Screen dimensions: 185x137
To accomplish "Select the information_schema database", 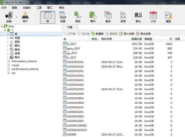I will pyautogui.click(x=24, y=61).
